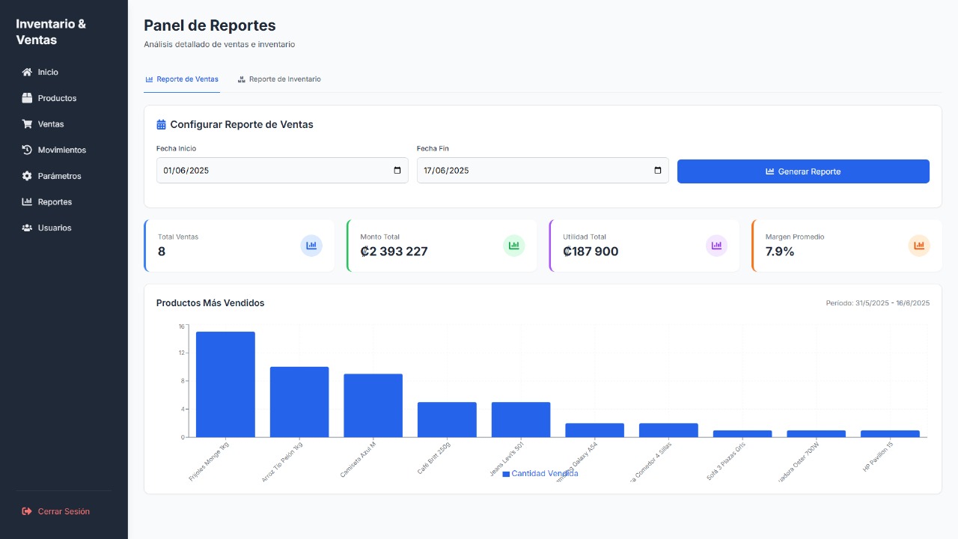Click the history icon beside Movimientos
958x539 pixels.
[x=27, y=150]
